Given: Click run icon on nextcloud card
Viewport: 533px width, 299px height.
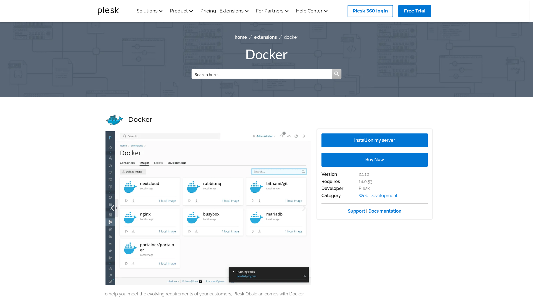Looking at the screenshot, I should (x=127, y=201).
